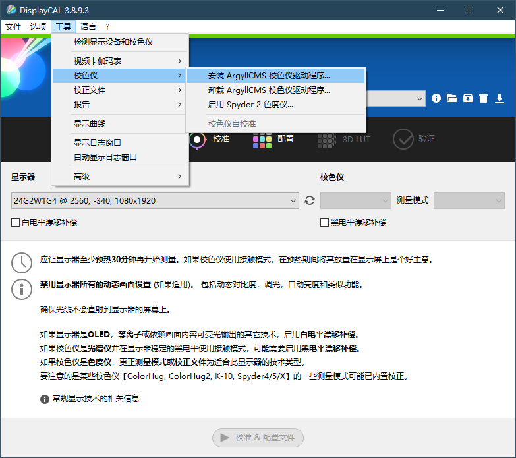Screen dimensions: 516x458
Task: Maximize the DisplayCAL window
Action: pyautogui.click(x=470, y=10)
